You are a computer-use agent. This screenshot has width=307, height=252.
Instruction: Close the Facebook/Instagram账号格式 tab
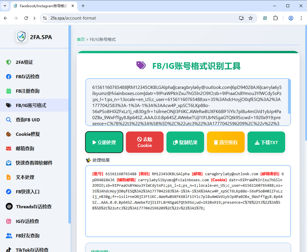tap(73, 6)
